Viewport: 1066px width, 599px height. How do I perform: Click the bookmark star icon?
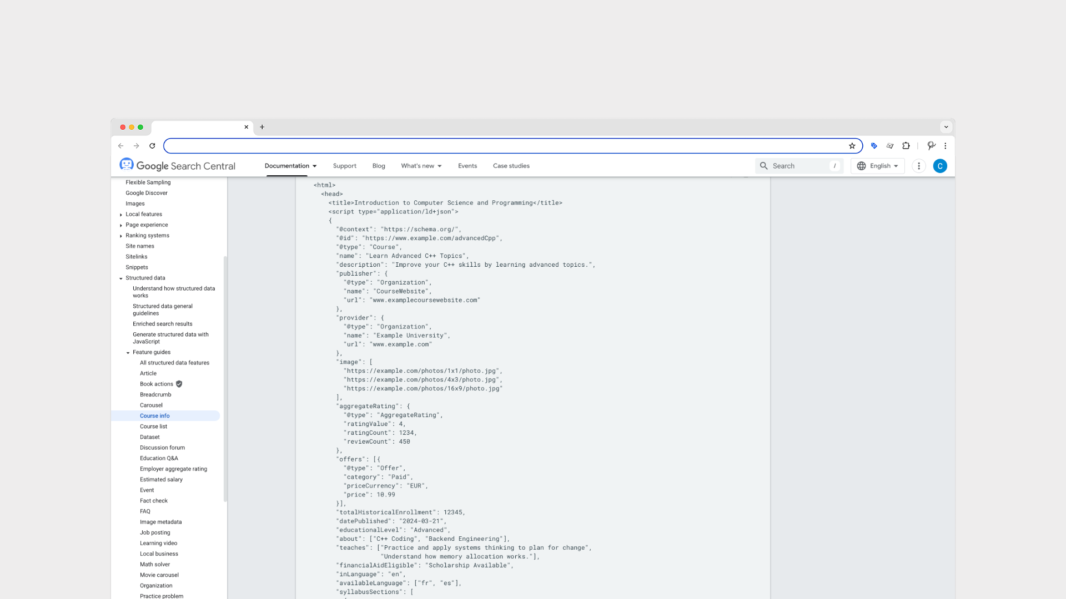click(x=852, y=146)
